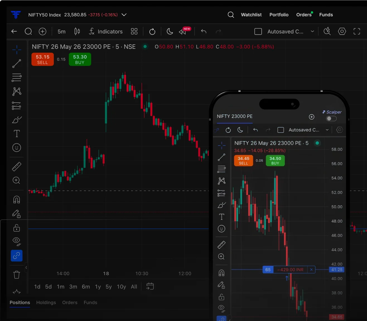Collapse the left drawing toolbar arrow

click(x=26, y=268)
